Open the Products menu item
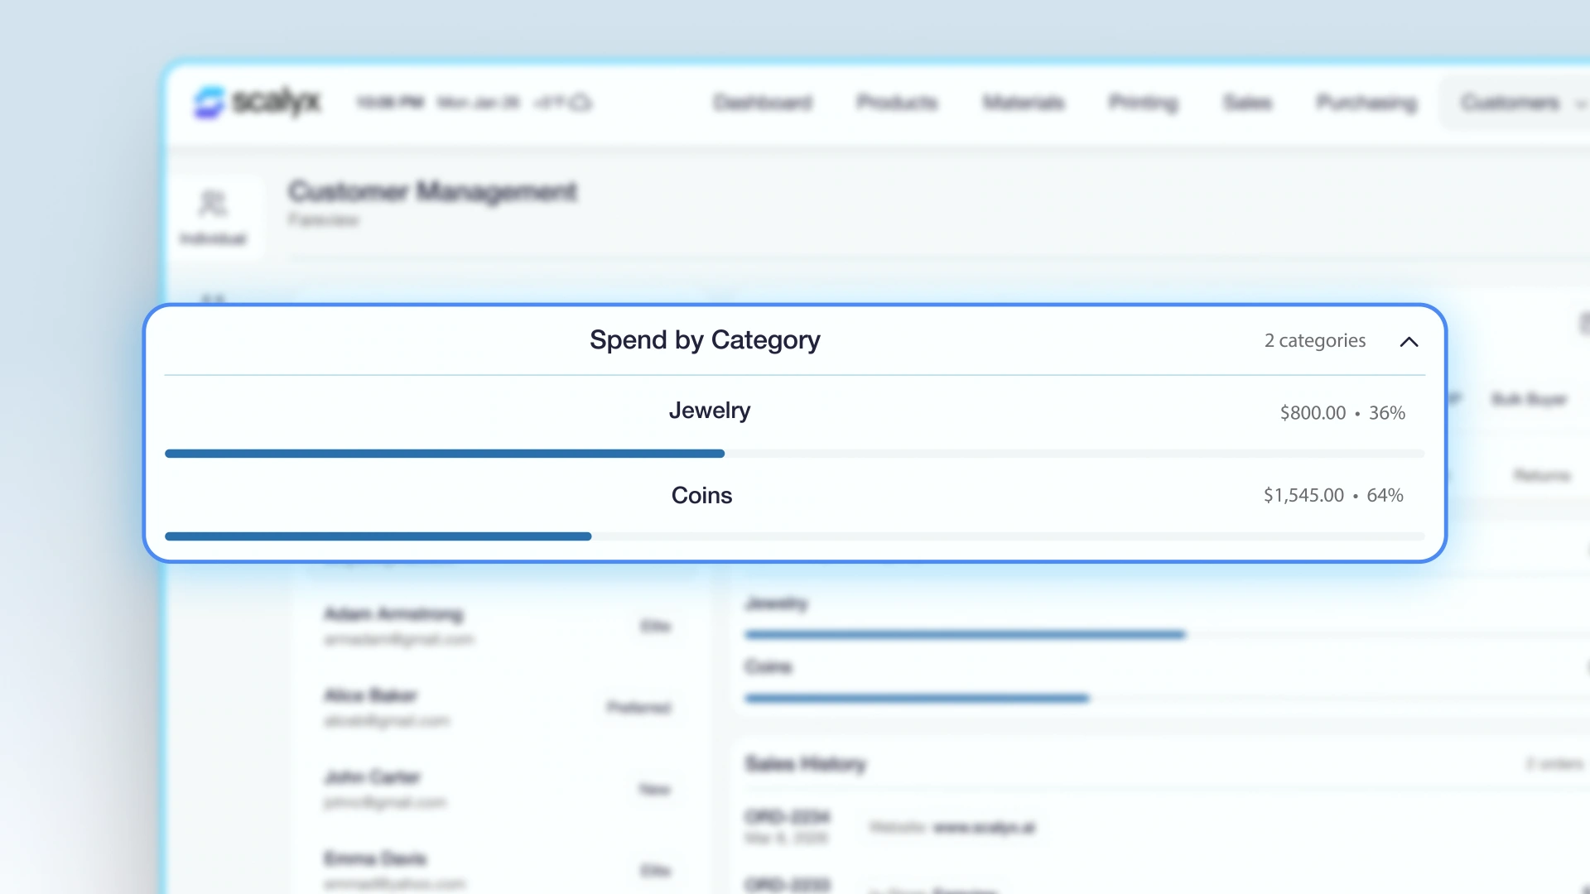The width and height of the screenshot is (1590, 894). click(x=897, y=103)
